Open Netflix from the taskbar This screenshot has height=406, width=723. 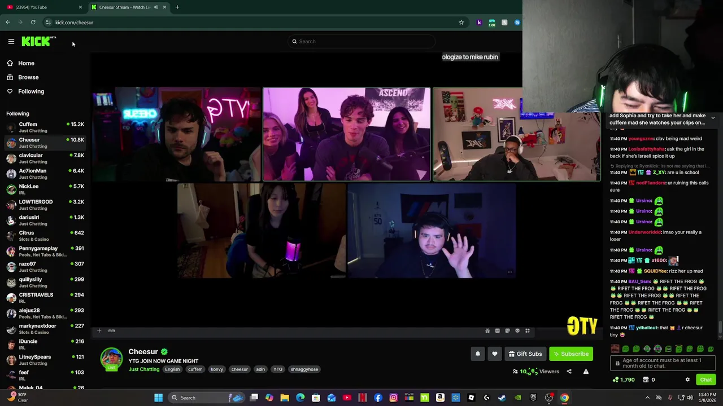point(362,398)
